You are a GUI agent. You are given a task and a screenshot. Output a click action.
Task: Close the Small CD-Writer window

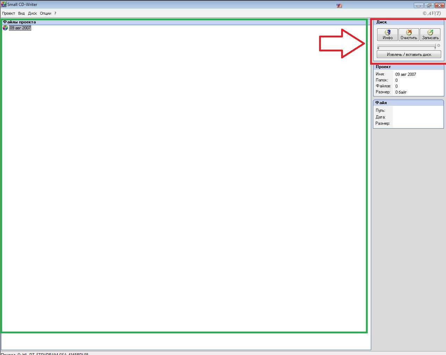click(x=439, y=6)
